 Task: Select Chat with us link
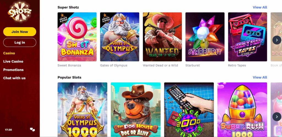pyautogui.click(x=14, y=78)
